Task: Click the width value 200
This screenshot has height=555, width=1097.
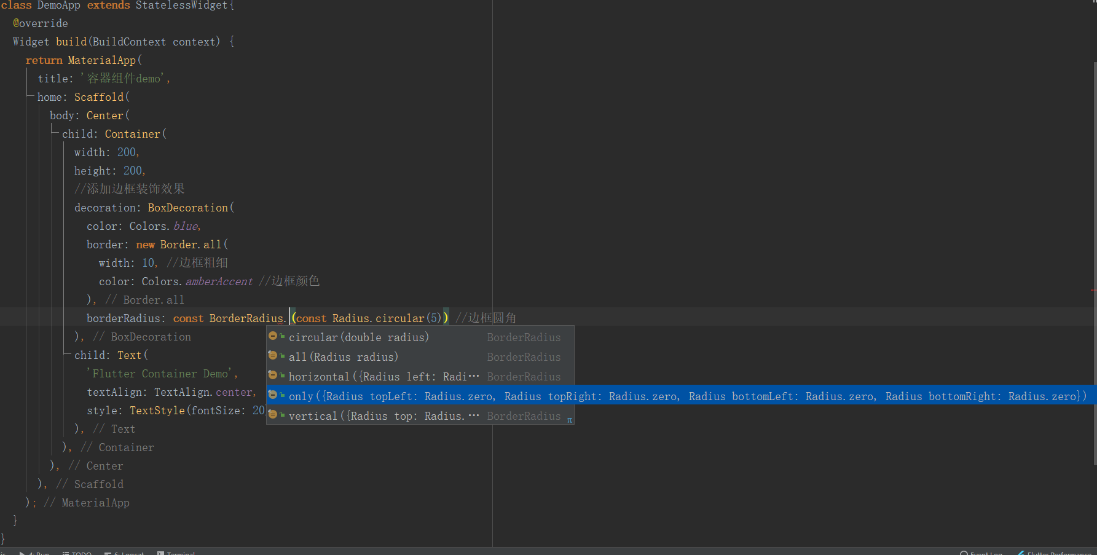Action: (127, 152)
